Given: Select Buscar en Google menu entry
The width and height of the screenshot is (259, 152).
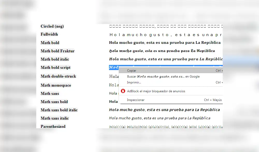Looking at the screenshot, I should [x=171, y=77].
